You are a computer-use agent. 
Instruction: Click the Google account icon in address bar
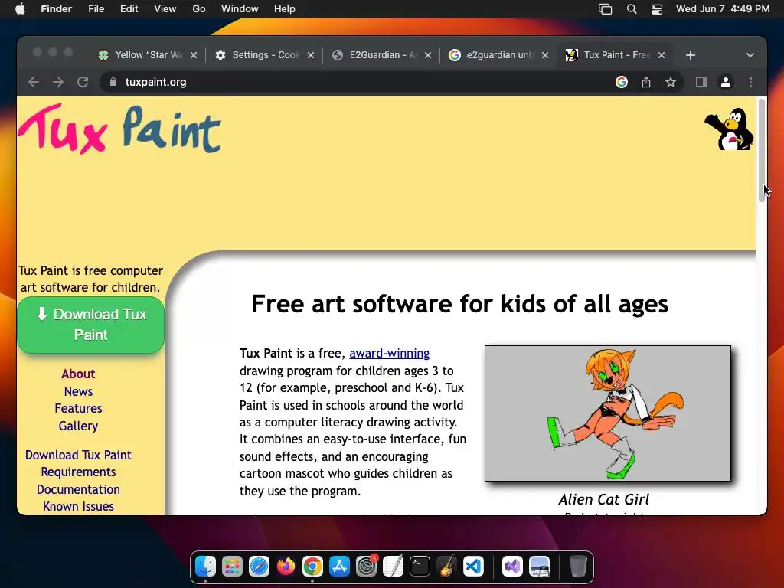coord(622,82)
